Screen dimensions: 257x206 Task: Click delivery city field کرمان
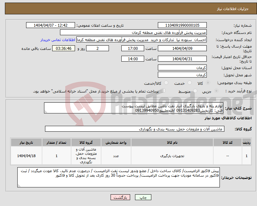tap(182, 75)
